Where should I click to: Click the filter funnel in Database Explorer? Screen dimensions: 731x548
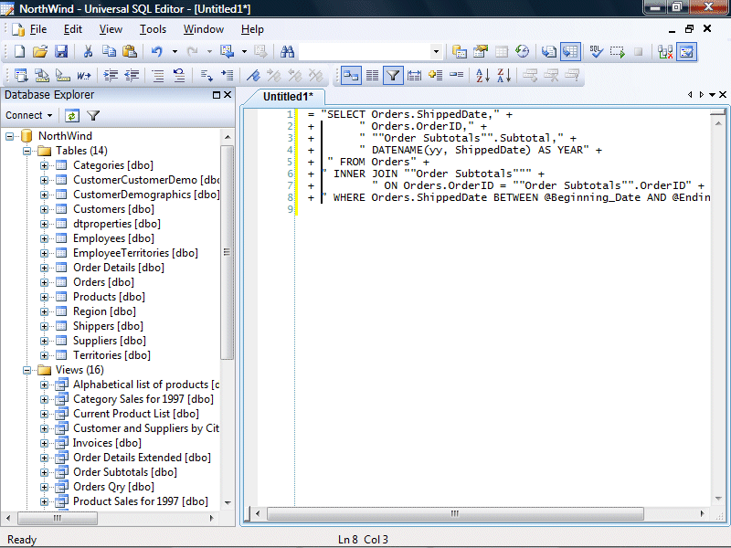pyautogui.click(x=93, y=116)
